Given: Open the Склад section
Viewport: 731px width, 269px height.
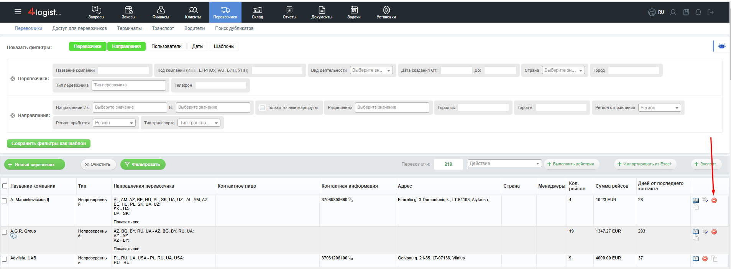Looking at the screenshot, I should pyautogui.click(x=257, y=12).
